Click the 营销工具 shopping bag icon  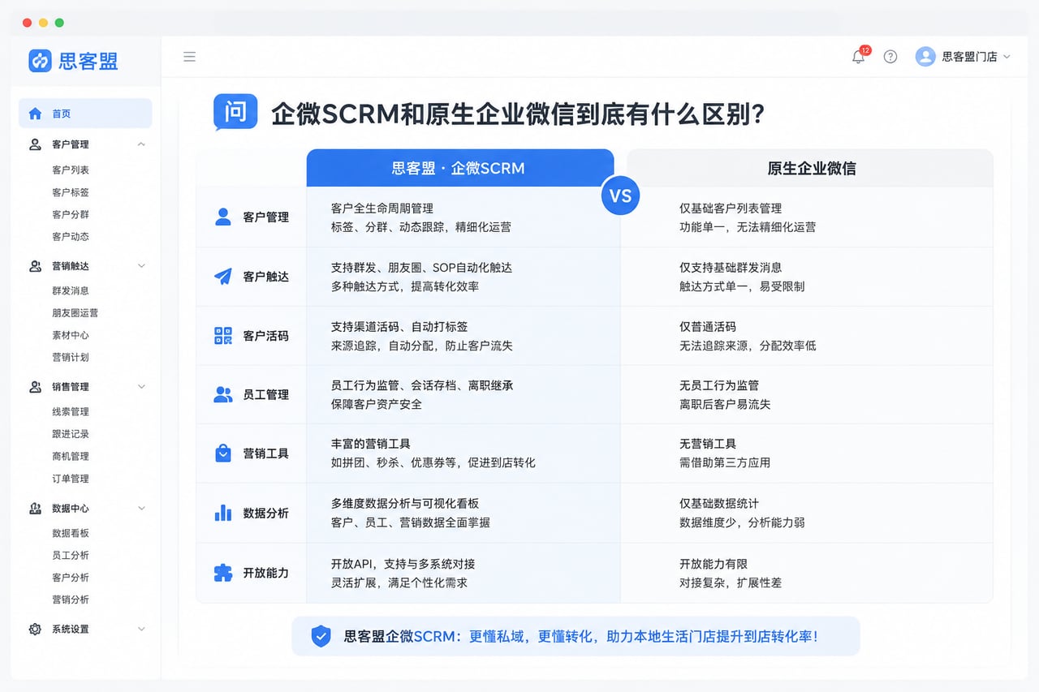(x=222, y=453)
